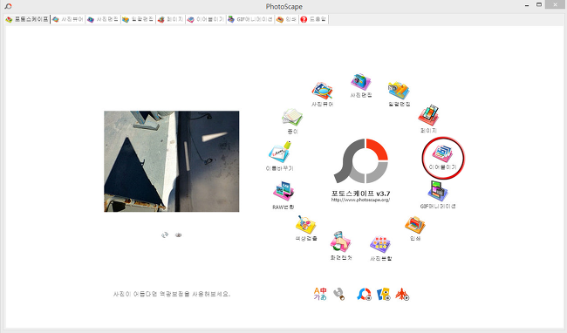Click the http://www.photoscape.org/ link
Screen dimensions: 567x333
[x=360, y=200]
